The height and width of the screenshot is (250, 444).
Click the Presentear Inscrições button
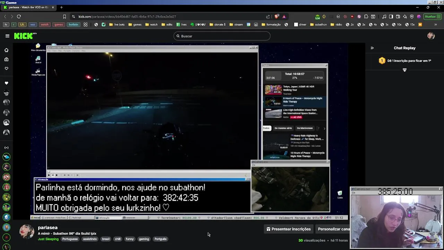coord(288,229)
